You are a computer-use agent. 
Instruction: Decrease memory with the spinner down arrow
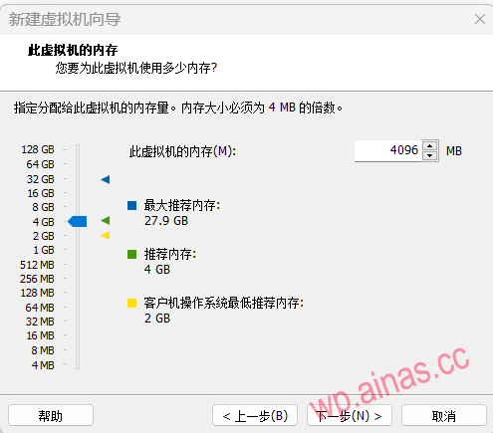pyautogui.click(x=430, y=155)
